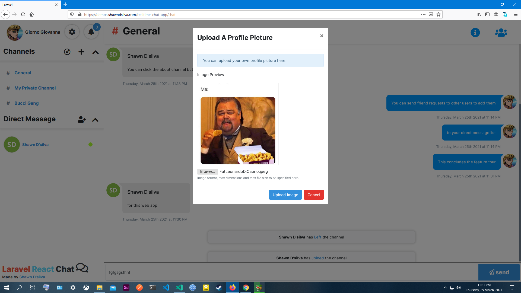Screen dimensions: 521x293
Task: Open Steam from the taskbar
Action: click(219, 288)
